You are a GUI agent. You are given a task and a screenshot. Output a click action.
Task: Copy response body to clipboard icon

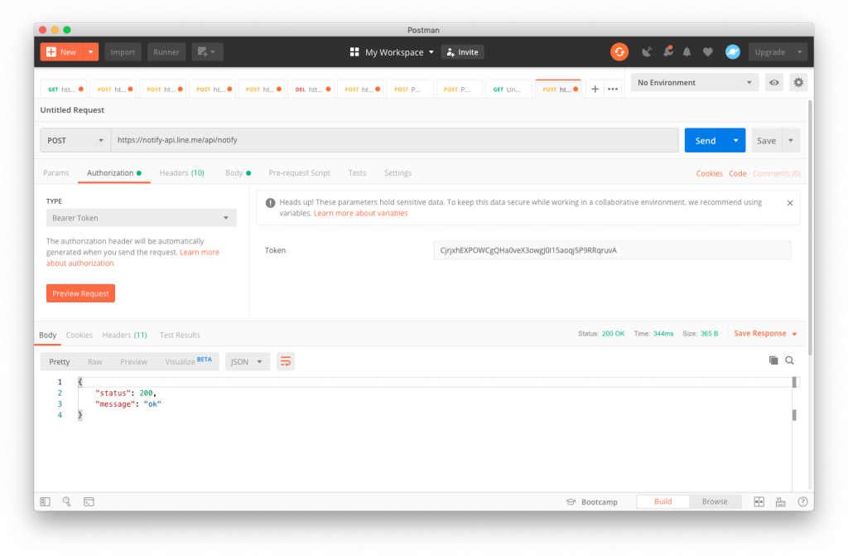[773, 360]
